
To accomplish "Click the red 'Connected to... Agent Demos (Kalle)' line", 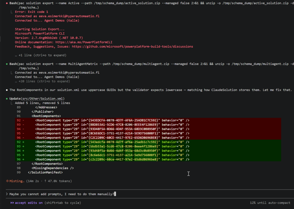I will (x=47, y=20).
